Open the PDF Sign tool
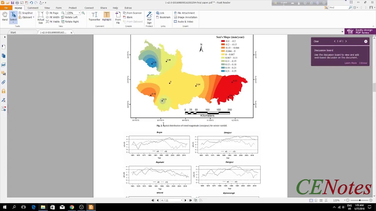The width and height of the screenshot is (376, 211). [149, 18]
